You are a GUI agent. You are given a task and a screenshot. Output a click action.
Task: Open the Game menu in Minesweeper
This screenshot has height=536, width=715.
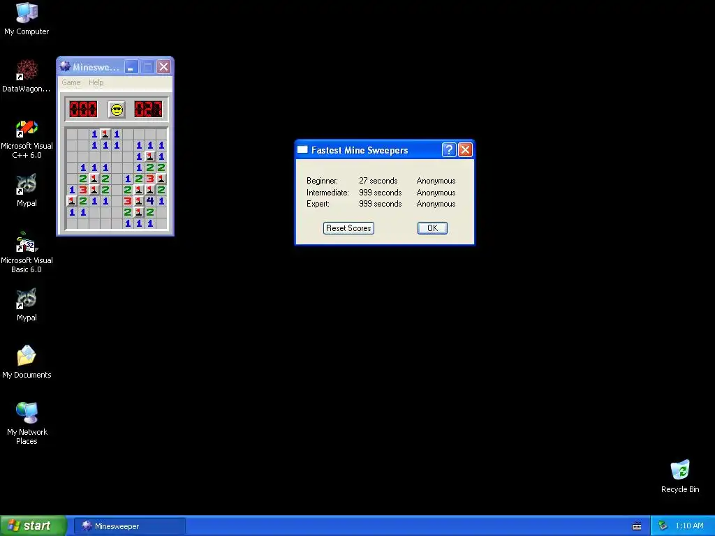[71, 82]
